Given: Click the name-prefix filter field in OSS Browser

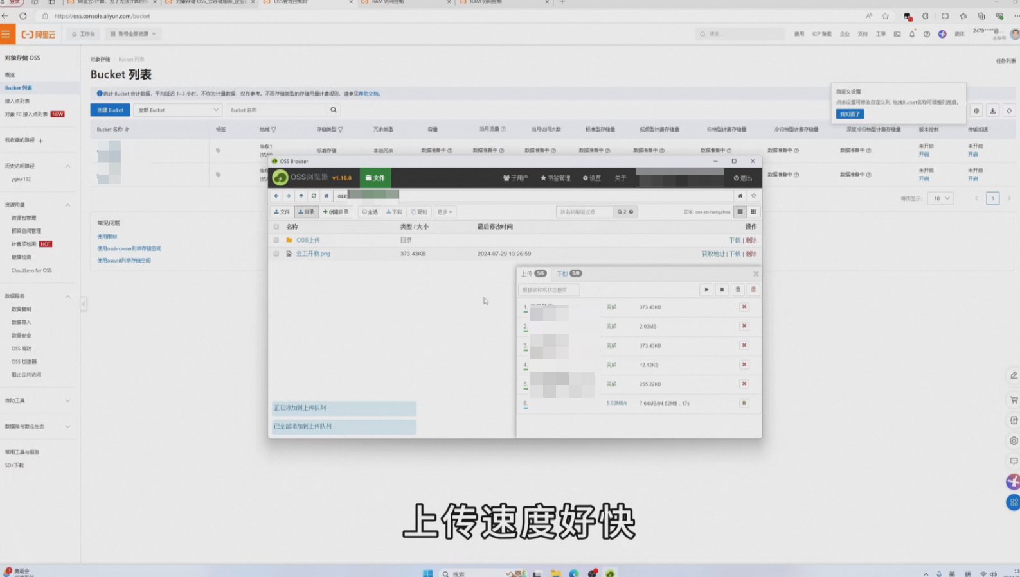Looking at the screenshot, I should tap(584, 212).
